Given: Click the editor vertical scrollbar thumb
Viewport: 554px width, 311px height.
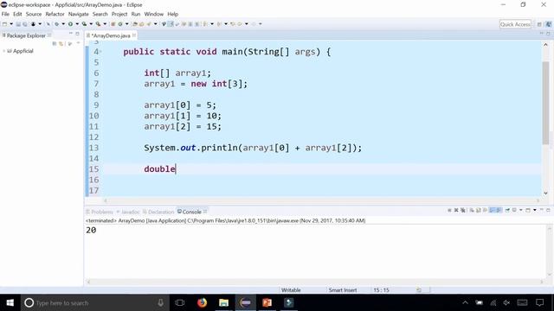Looking at the screenshot, I should tap(545, 103).
